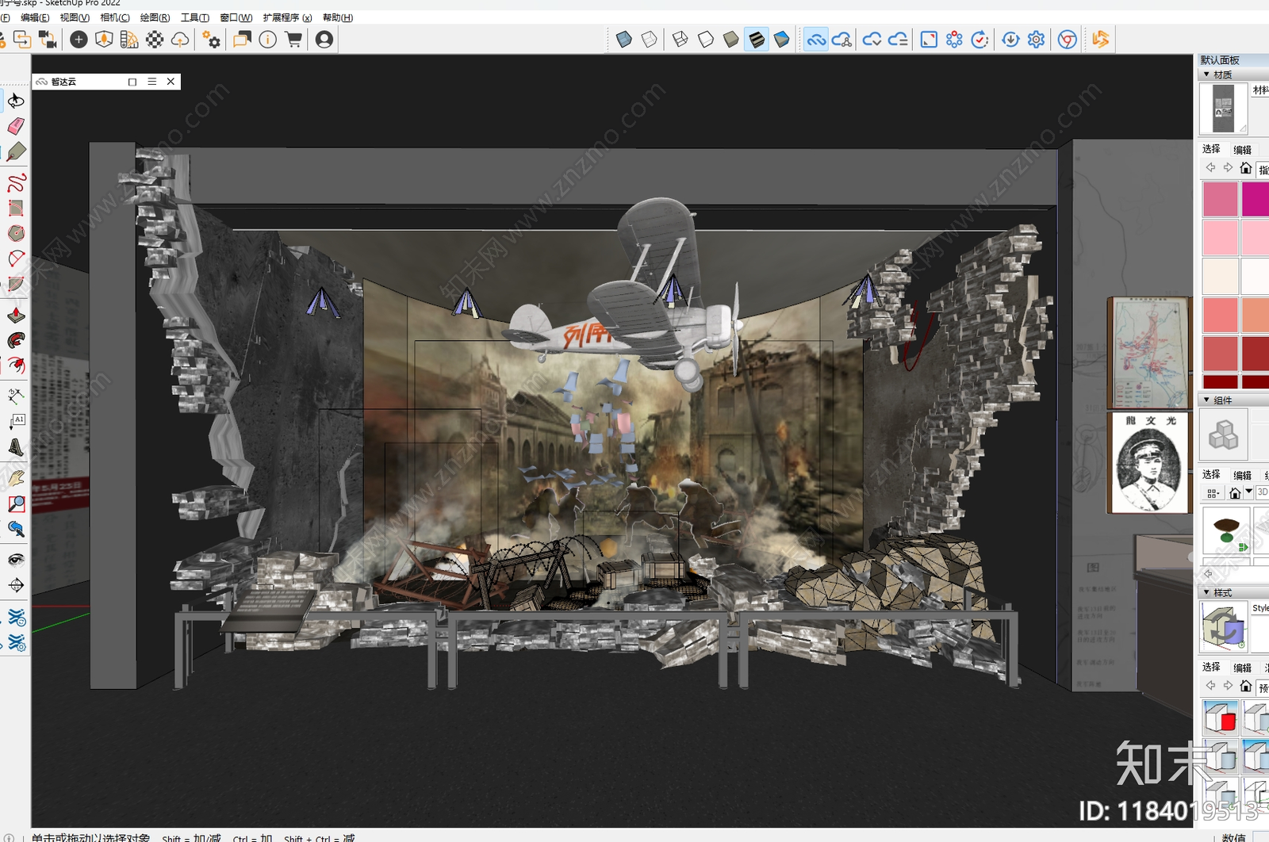Click materials forward arrow button
Viewport: 1269px width, 842px height.
(x=1228, y=167)
